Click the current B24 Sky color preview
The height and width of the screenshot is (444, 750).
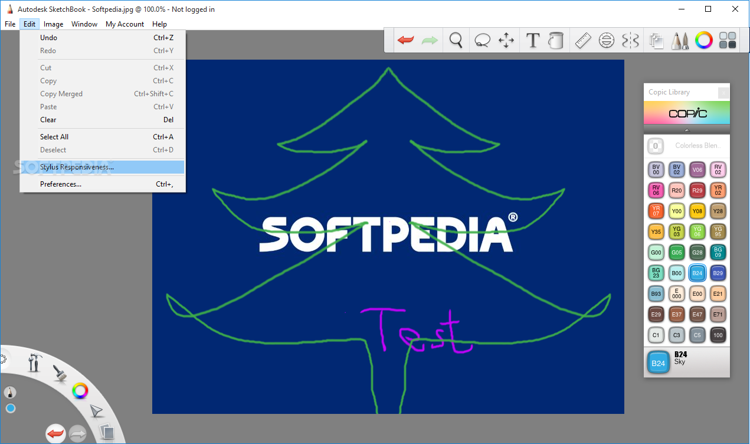click(659, 363)
